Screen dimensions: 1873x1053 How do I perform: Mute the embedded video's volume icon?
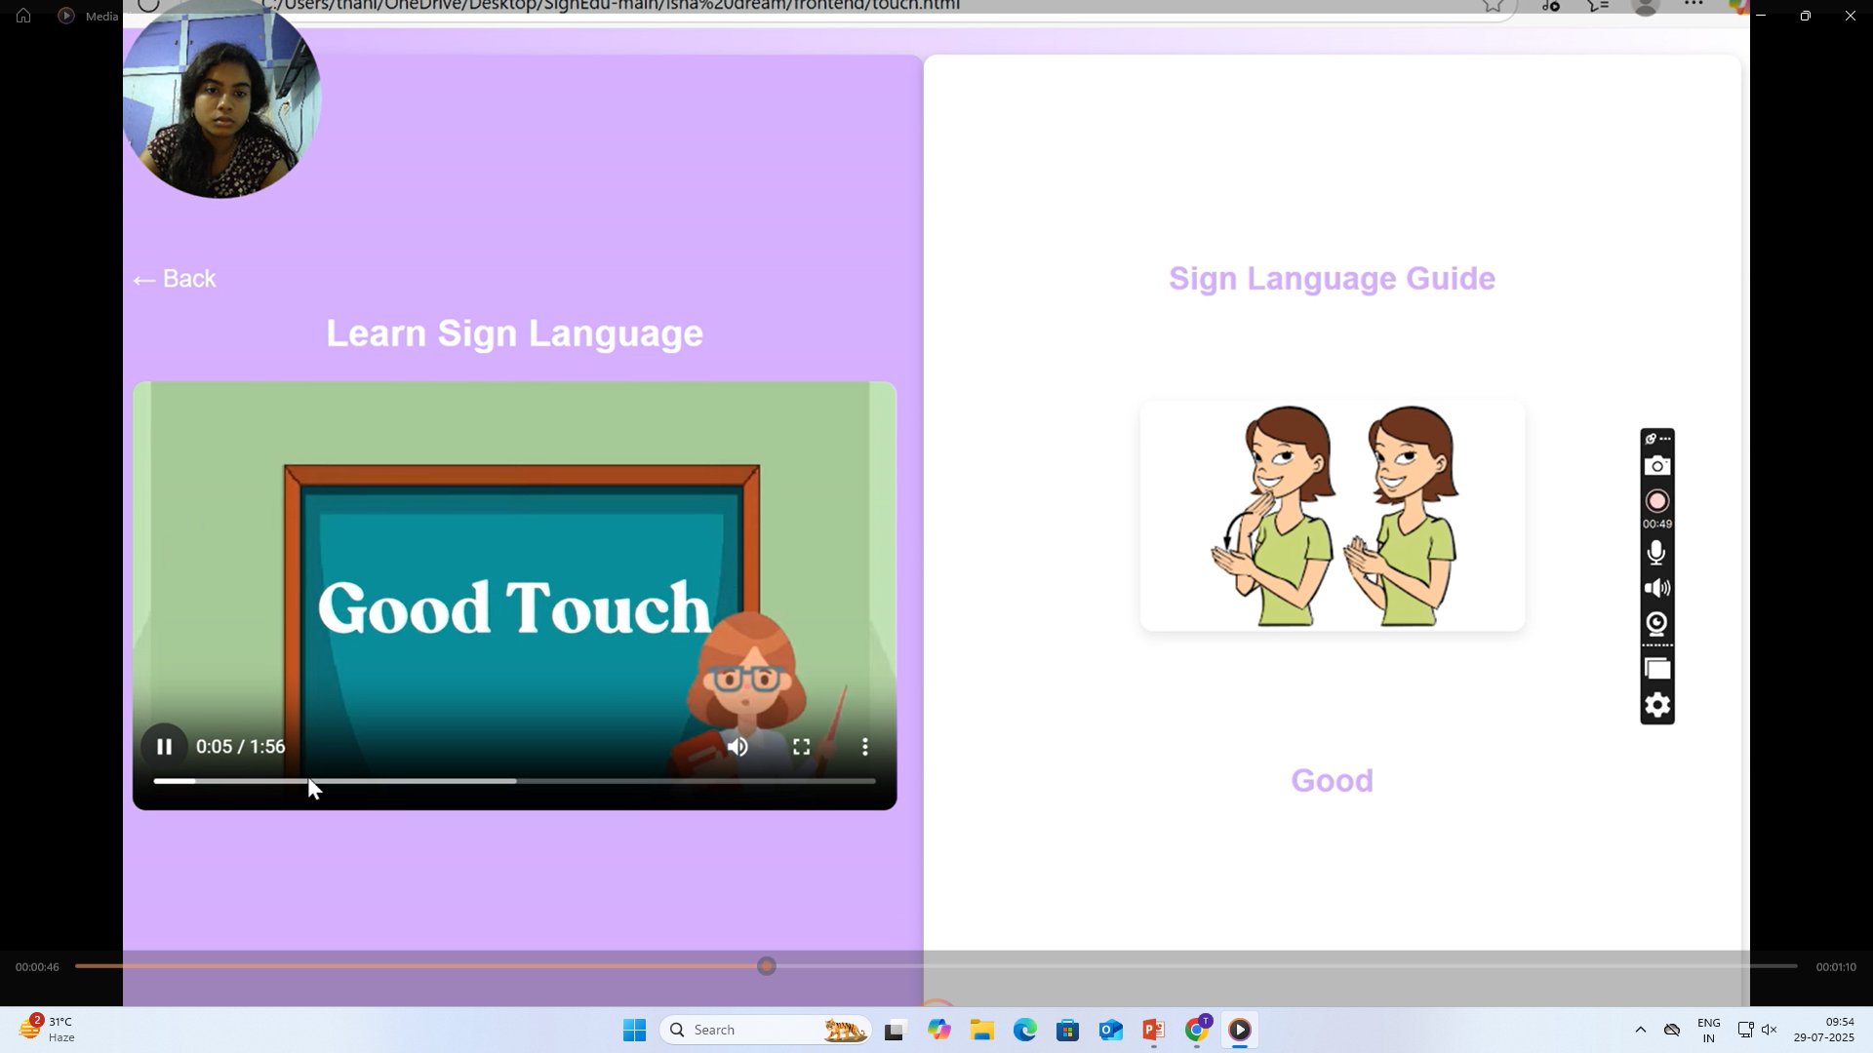[737, 747]
